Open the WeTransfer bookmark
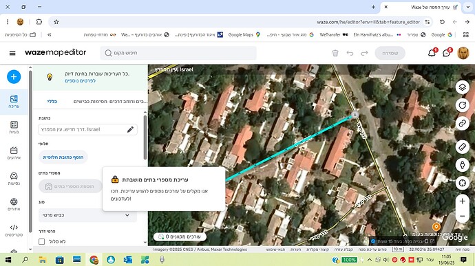Image resolution: width=475 pixels, height=266 pixels. (x=333, y=35)
